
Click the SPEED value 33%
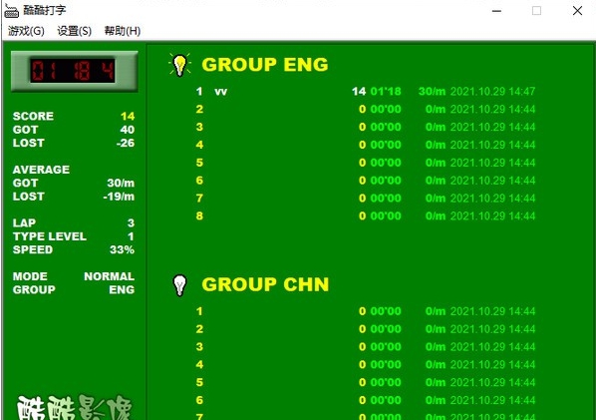click(122, 250)
